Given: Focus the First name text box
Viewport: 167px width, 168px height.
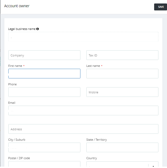Looking at the screenshot, I should [x=44, y=74].
